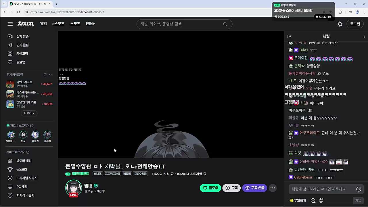Open the 마인크래프트 category thumbnail in sidebar
The image size is (368, 207).
point(10,84)
